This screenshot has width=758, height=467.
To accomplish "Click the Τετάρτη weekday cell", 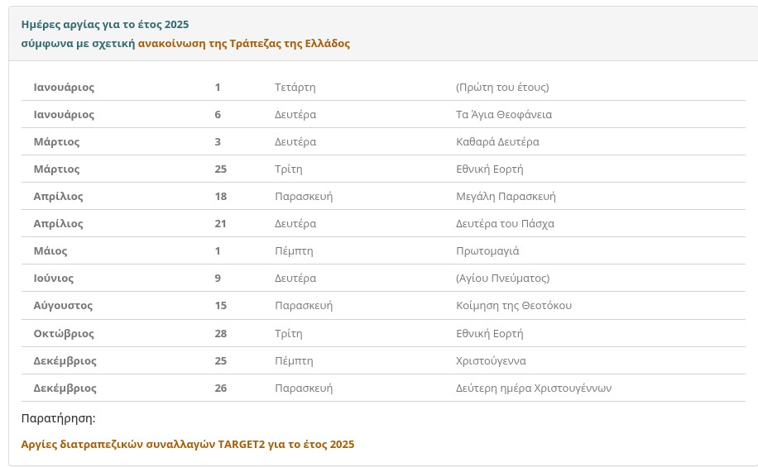I will point(295,88).
